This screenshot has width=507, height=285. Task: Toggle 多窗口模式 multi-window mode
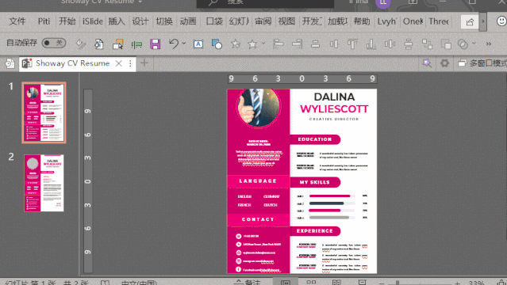pyautogui.click(x=482, y=63)
